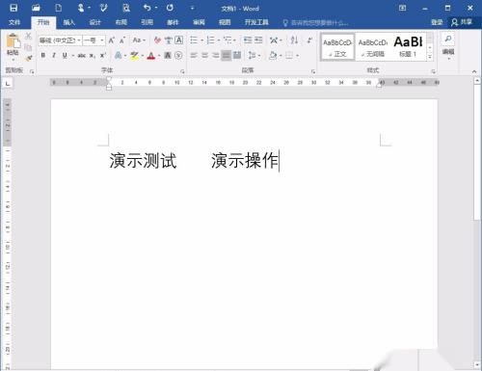Switch to the 开发工具 tab
Screen dimensions: 482x371
(256, 22)
